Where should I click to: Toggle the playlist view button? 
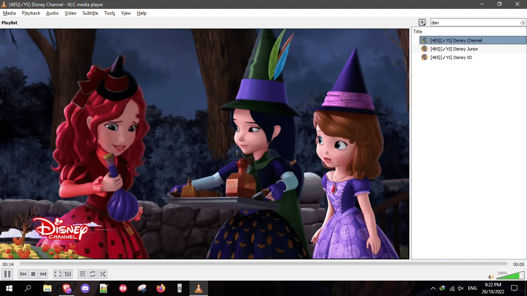coord(83,274)
